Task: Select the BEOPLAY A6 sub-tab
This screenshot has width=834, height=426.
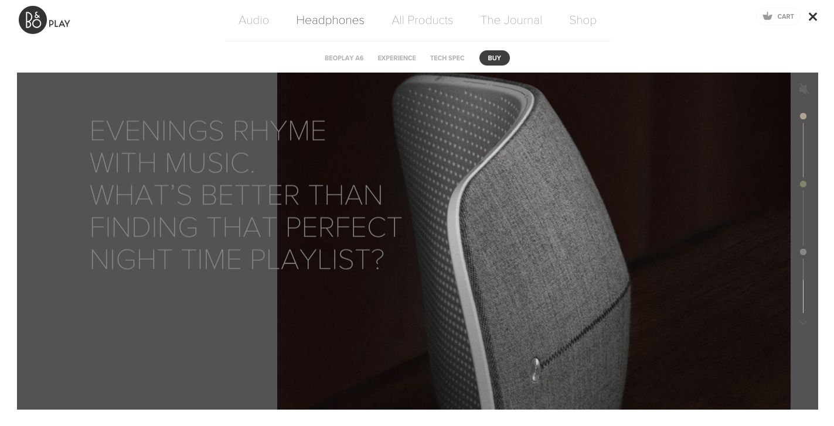Action: 344,58
